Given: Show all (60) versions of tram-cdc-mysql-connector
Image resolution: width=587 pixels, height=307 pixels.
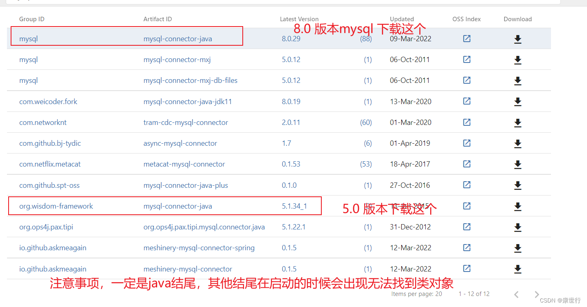Looking at the screenshot, I should tap(366, 122).
